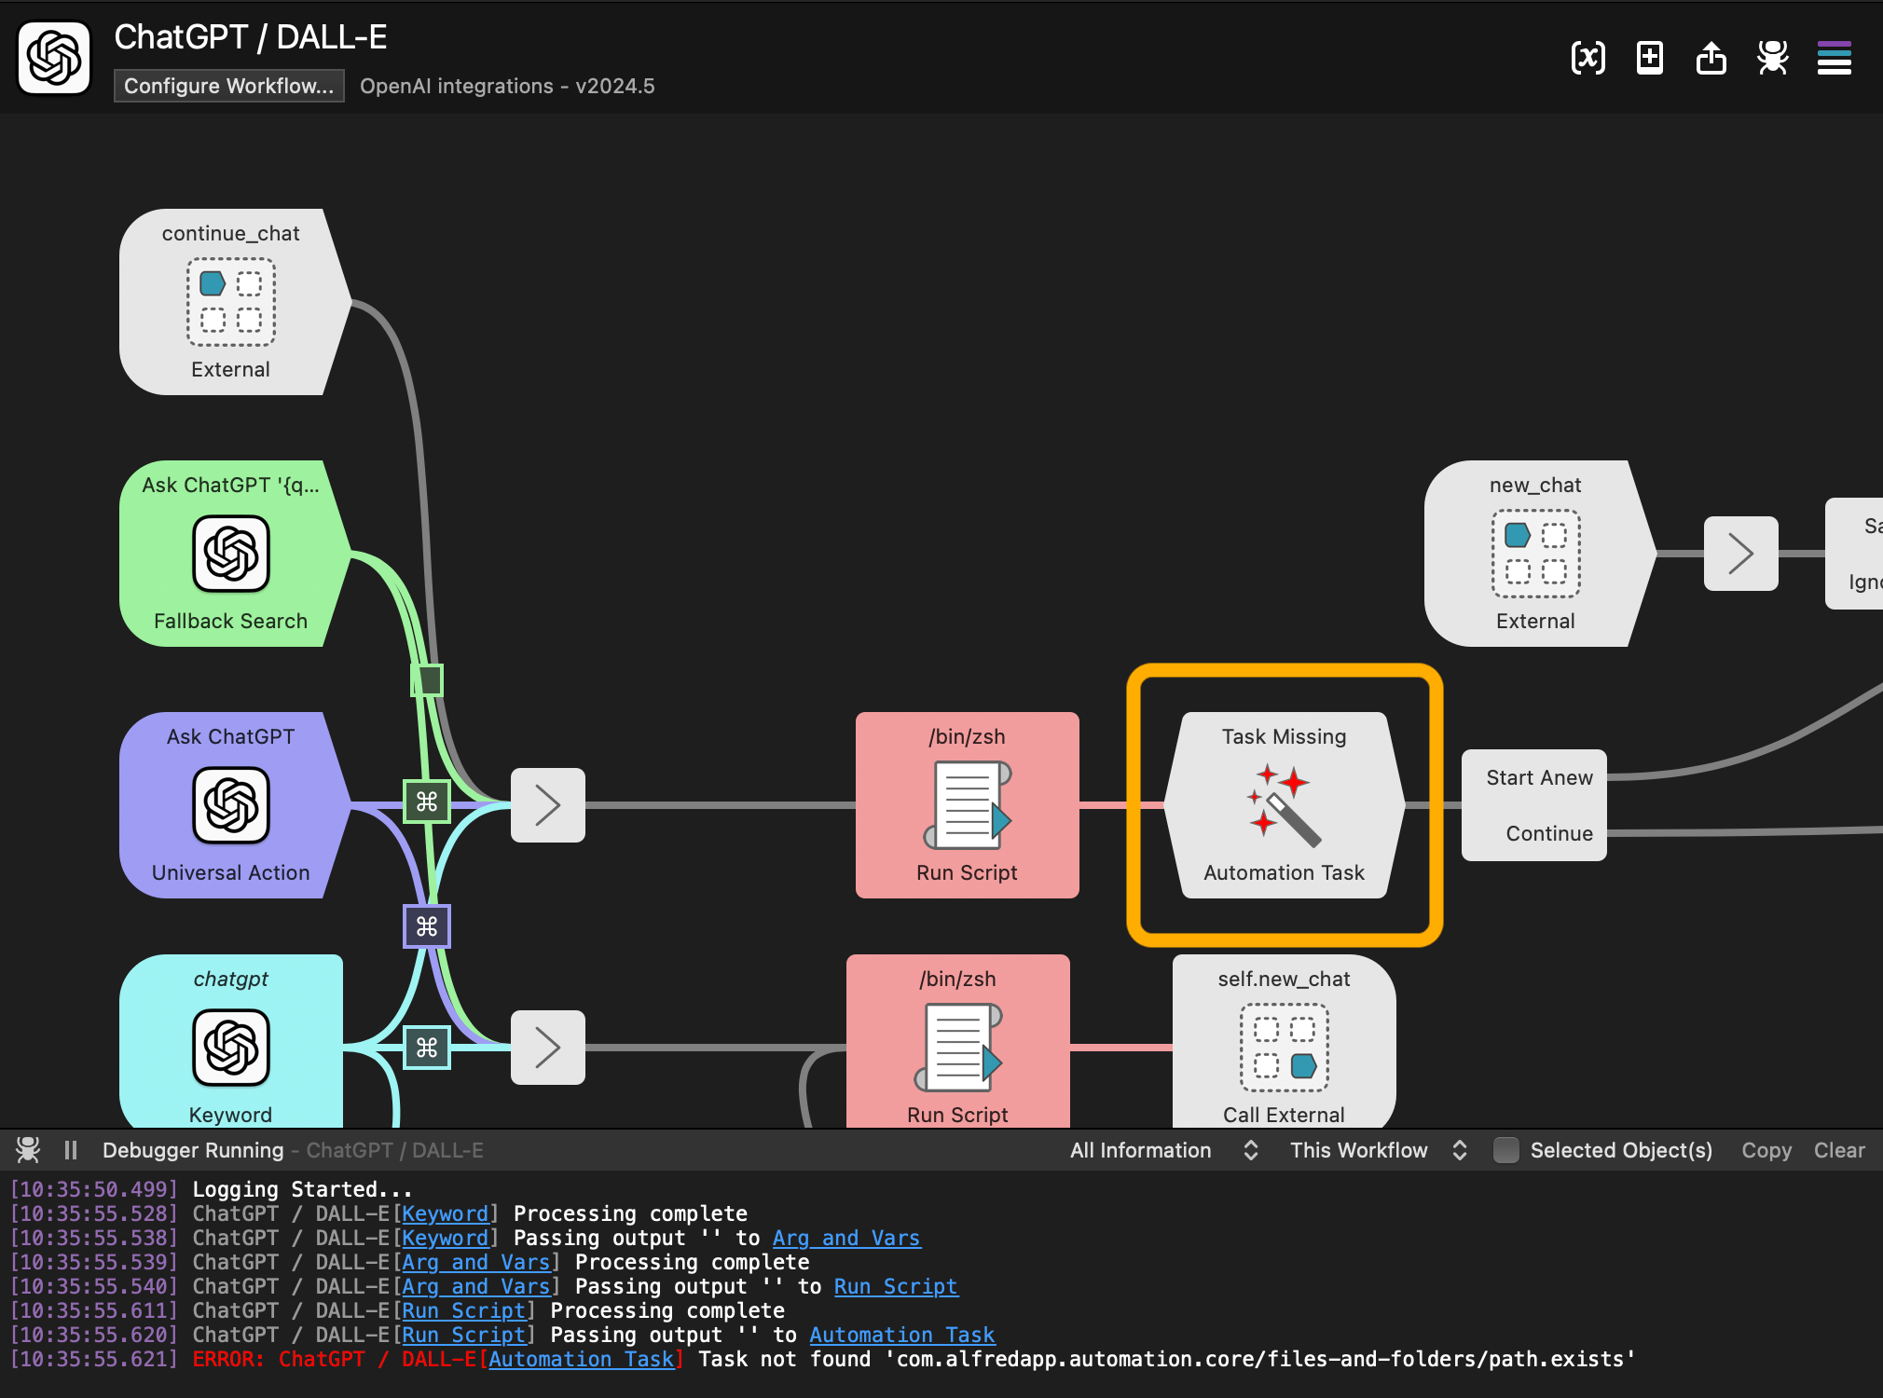Open the Automation Task error link in log
Screen dimensions: 1883x1398
[x=583, y=1359]
